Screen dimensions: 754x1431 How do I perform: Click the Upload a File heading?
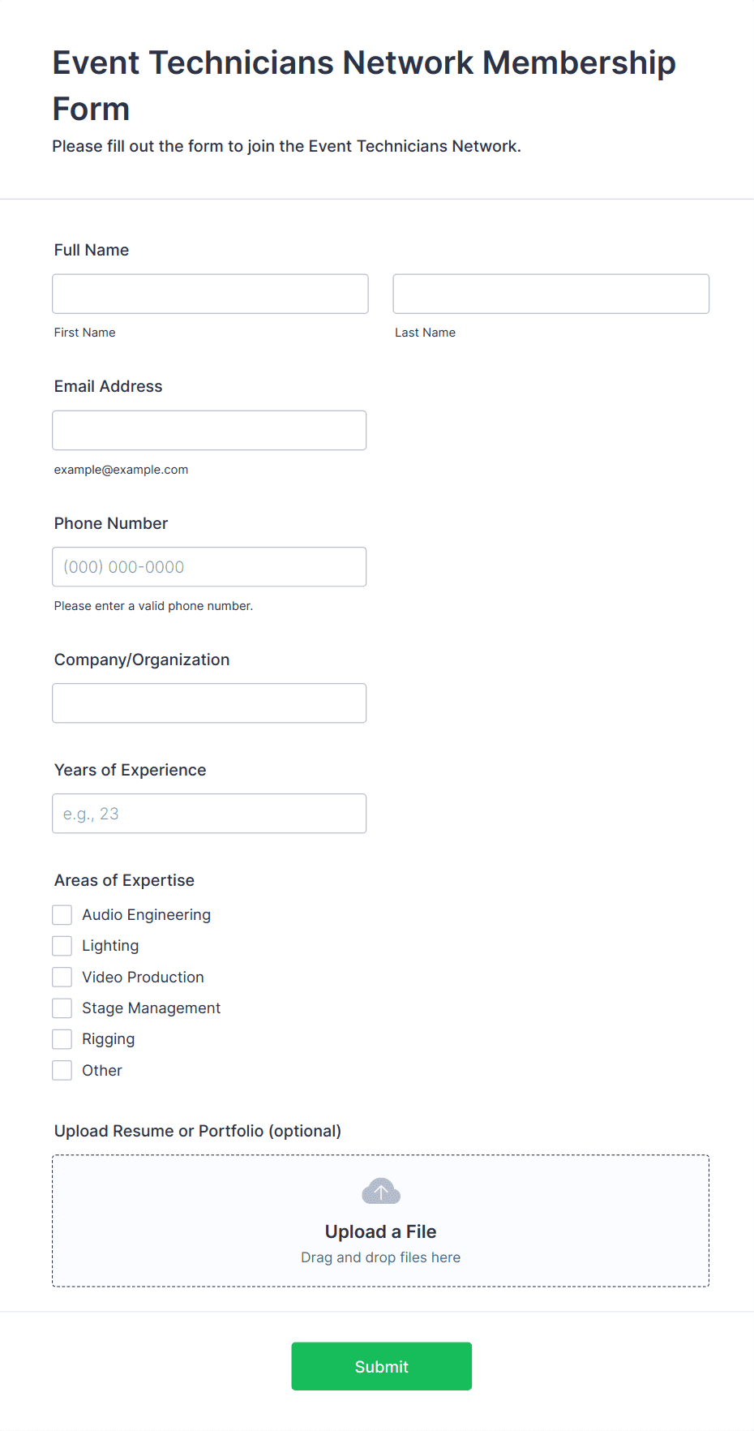[381, 1231]
